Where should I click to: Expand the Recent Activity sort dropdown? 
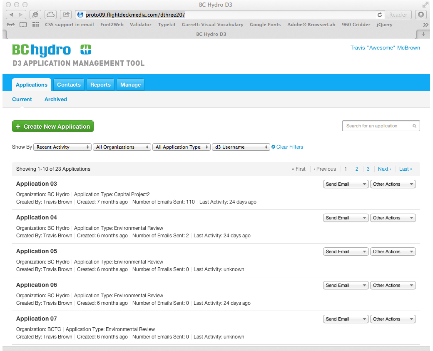click(x=62, y=147)
